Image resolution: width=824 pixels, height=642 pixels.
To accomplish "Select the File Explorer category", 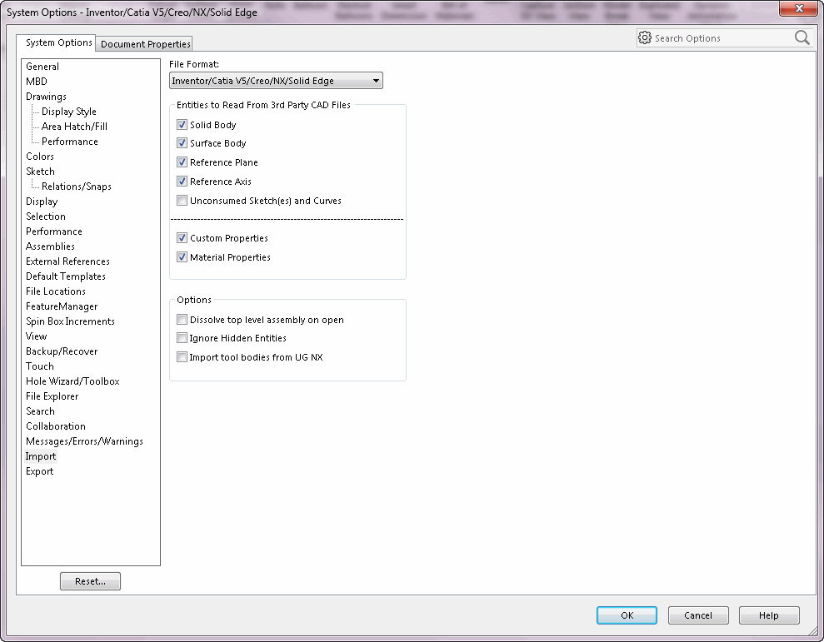I will [52, 396].
